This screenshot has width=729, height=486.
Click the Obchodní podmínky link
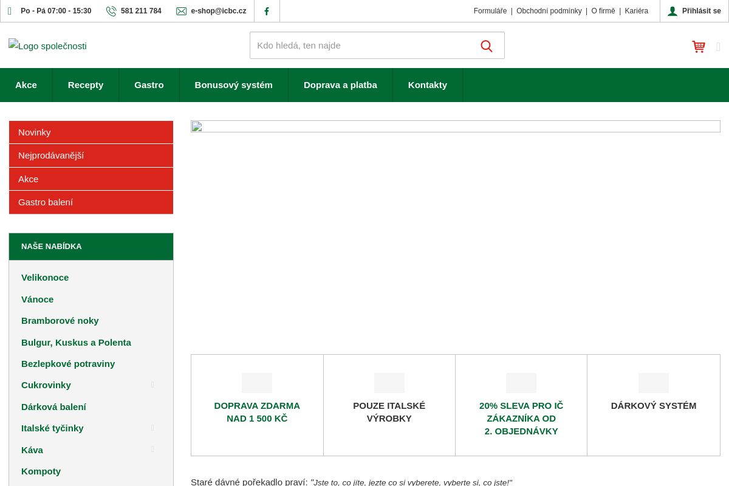click(x=549, y=11)
